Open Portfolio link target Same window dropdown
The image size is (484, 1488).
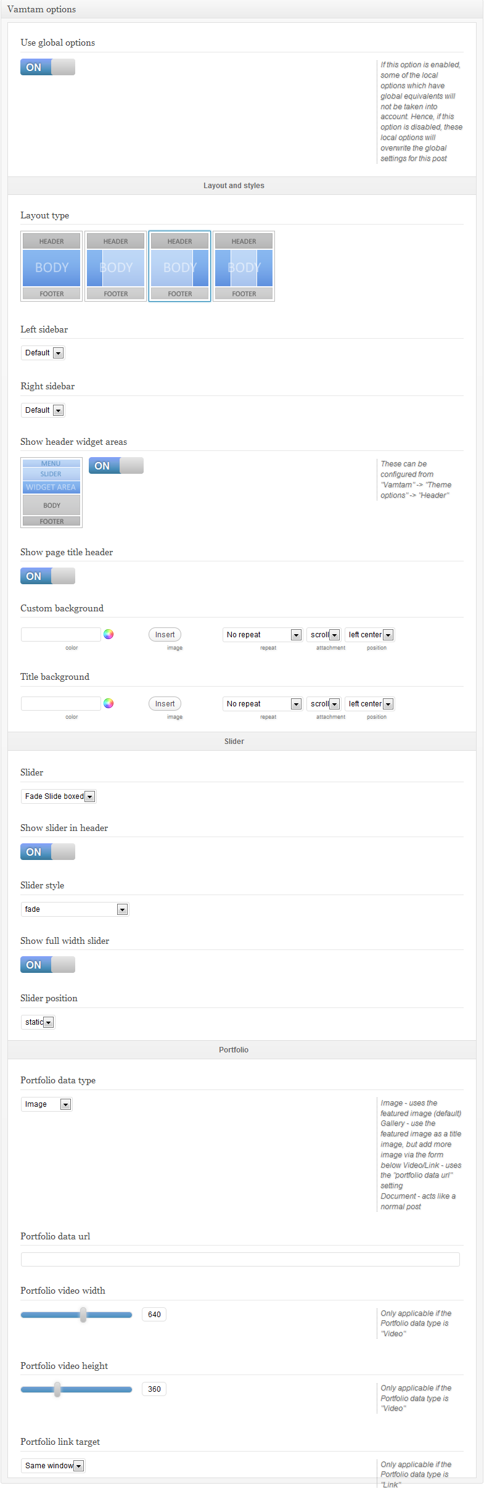coord(52,1466)
